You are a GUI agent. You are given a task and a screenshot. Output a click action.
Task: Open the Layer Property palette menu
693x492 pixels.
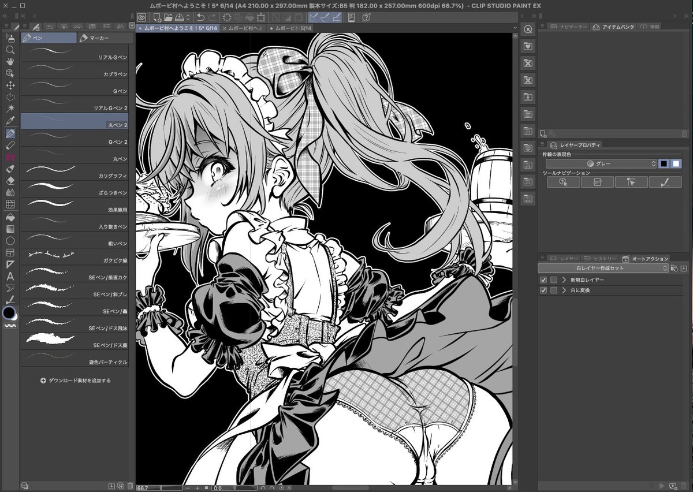[x=543, y=144]
